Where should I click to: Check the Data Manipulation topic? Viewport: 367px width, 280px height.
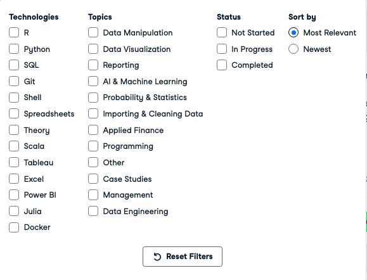(93, 32)
